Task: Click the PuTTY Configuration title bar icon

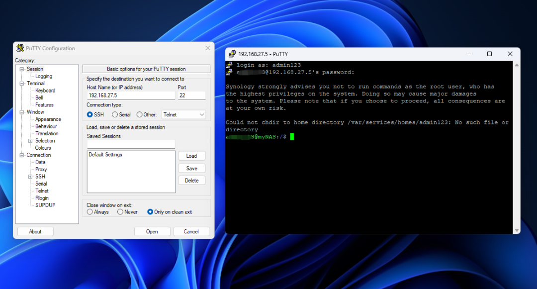Action: click(20, 48)
